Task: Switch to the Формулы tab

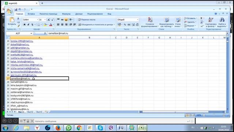Action: click(66, 14)
